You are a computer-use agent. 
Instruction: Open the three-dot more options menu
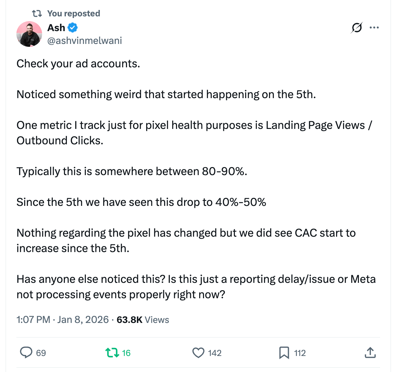tap(374, 28)
